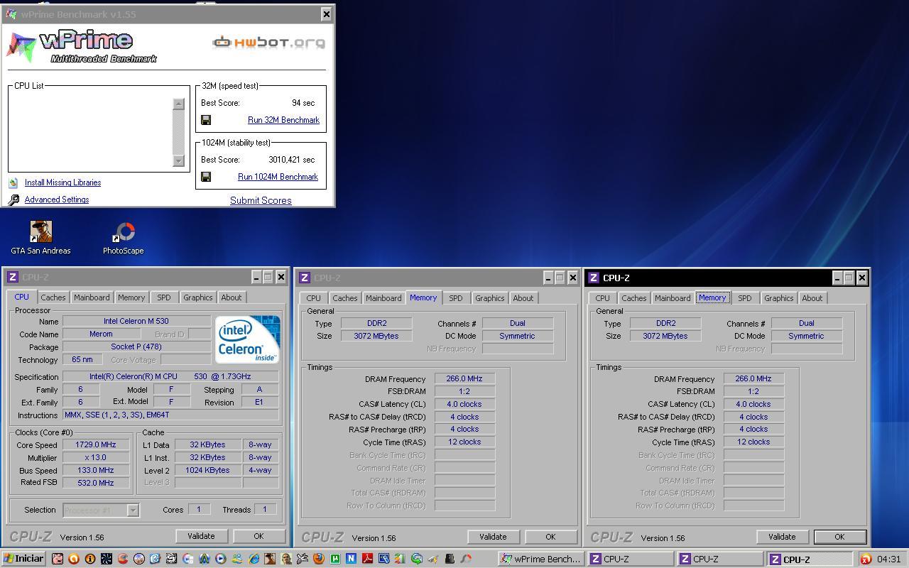
Task: Click the Rated FSB value 532.0 MHz
Action: coord(95,483)
